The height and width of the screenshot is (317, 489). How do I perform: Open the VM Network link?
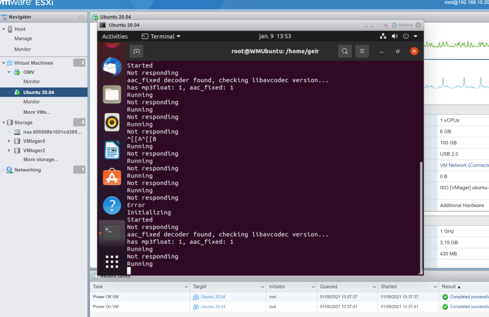[x=464, y=165]
